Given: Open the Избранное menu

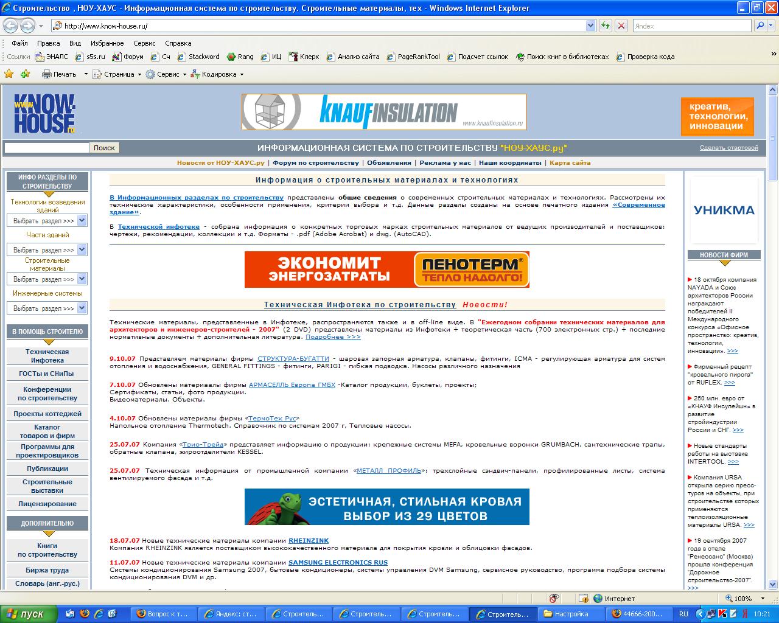Looking at the screenshot, I should (x=107, y=43).
